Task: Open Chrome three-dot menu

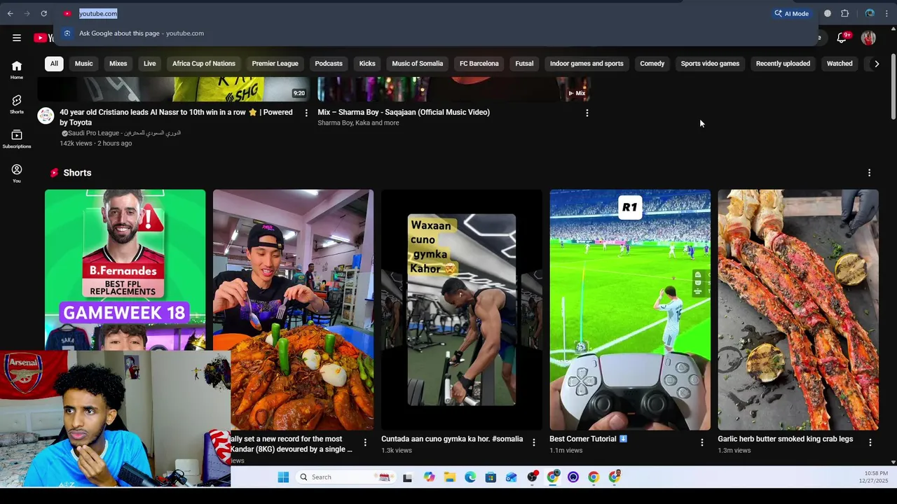Action: (x=887, y=13)
